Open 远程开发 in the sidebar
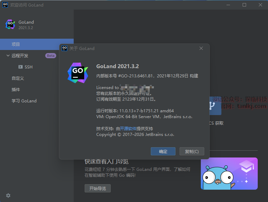Screen dimensions: 268x202 (x=20, y=56)
